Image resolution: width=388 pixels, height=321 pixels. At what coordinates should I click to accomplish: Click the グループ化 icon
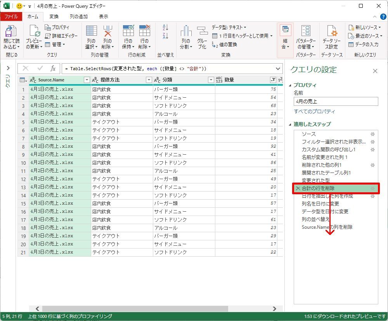[x=202, y=32]
